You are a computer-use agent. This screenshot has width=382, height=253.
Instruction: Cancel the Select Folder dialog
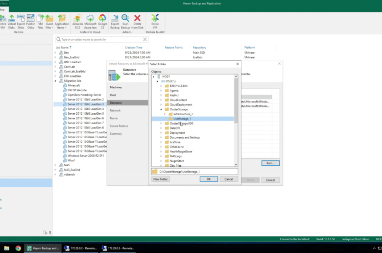(229, 179)
